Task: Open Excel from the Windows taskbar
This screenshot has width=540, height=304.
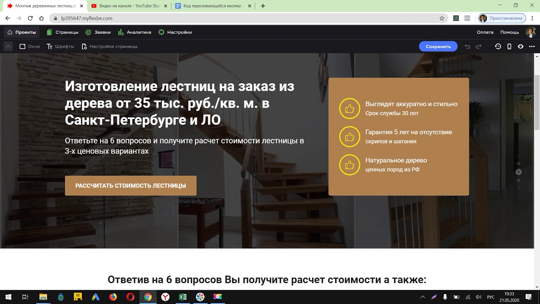Action: coord(183,297)
